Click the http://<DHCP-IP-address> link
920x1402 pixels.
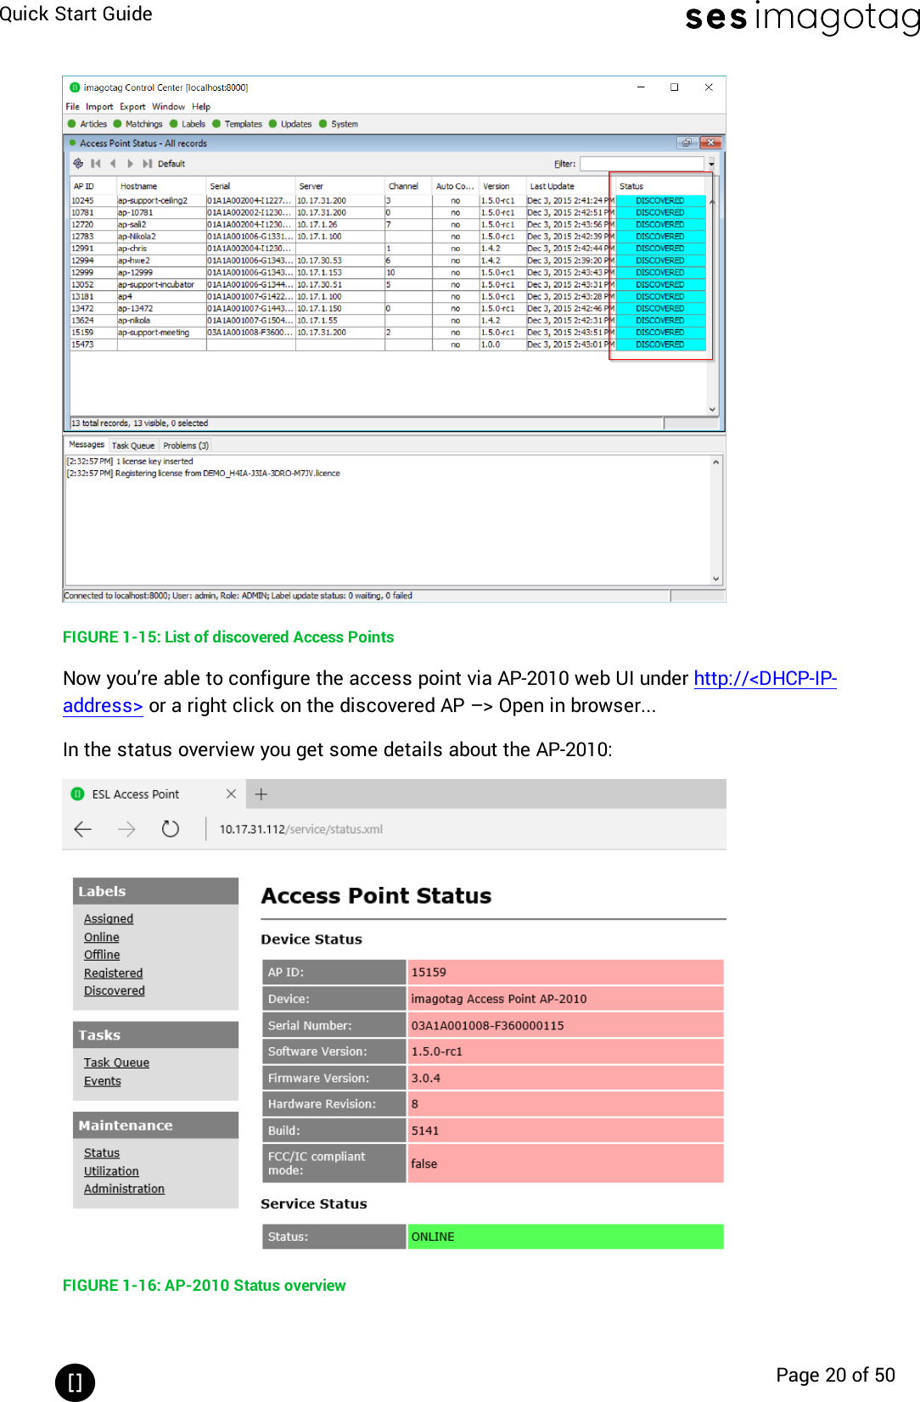click(766, 679)
